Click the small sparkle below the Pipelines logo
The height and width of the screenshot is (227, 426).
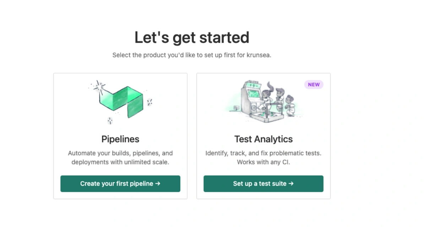click(x=110, y=121)
